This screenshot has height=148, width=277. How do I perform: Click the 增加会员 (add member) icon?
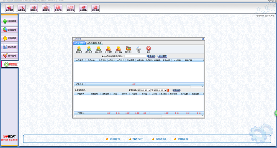[79, 49]
